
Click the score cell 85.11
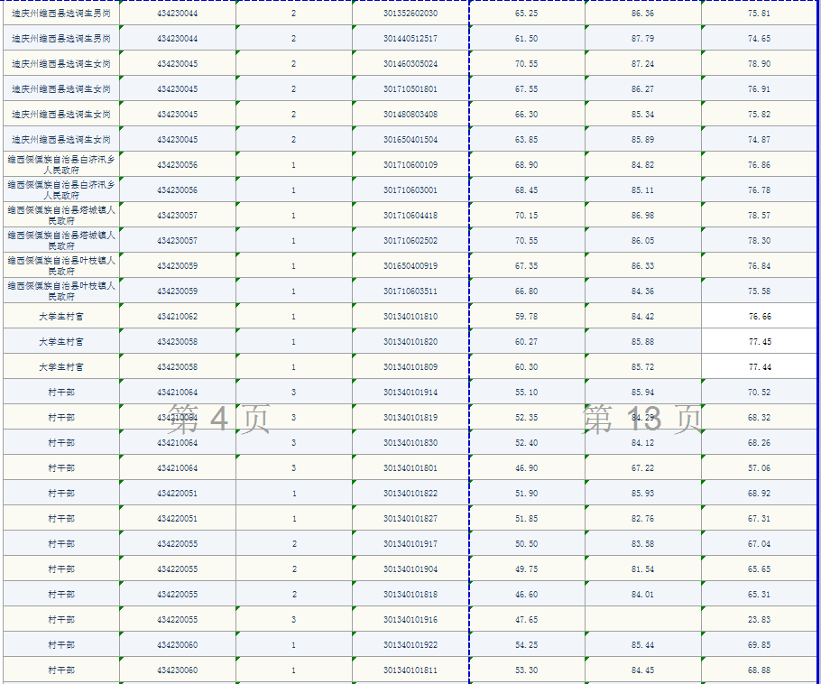pos(643,190)
